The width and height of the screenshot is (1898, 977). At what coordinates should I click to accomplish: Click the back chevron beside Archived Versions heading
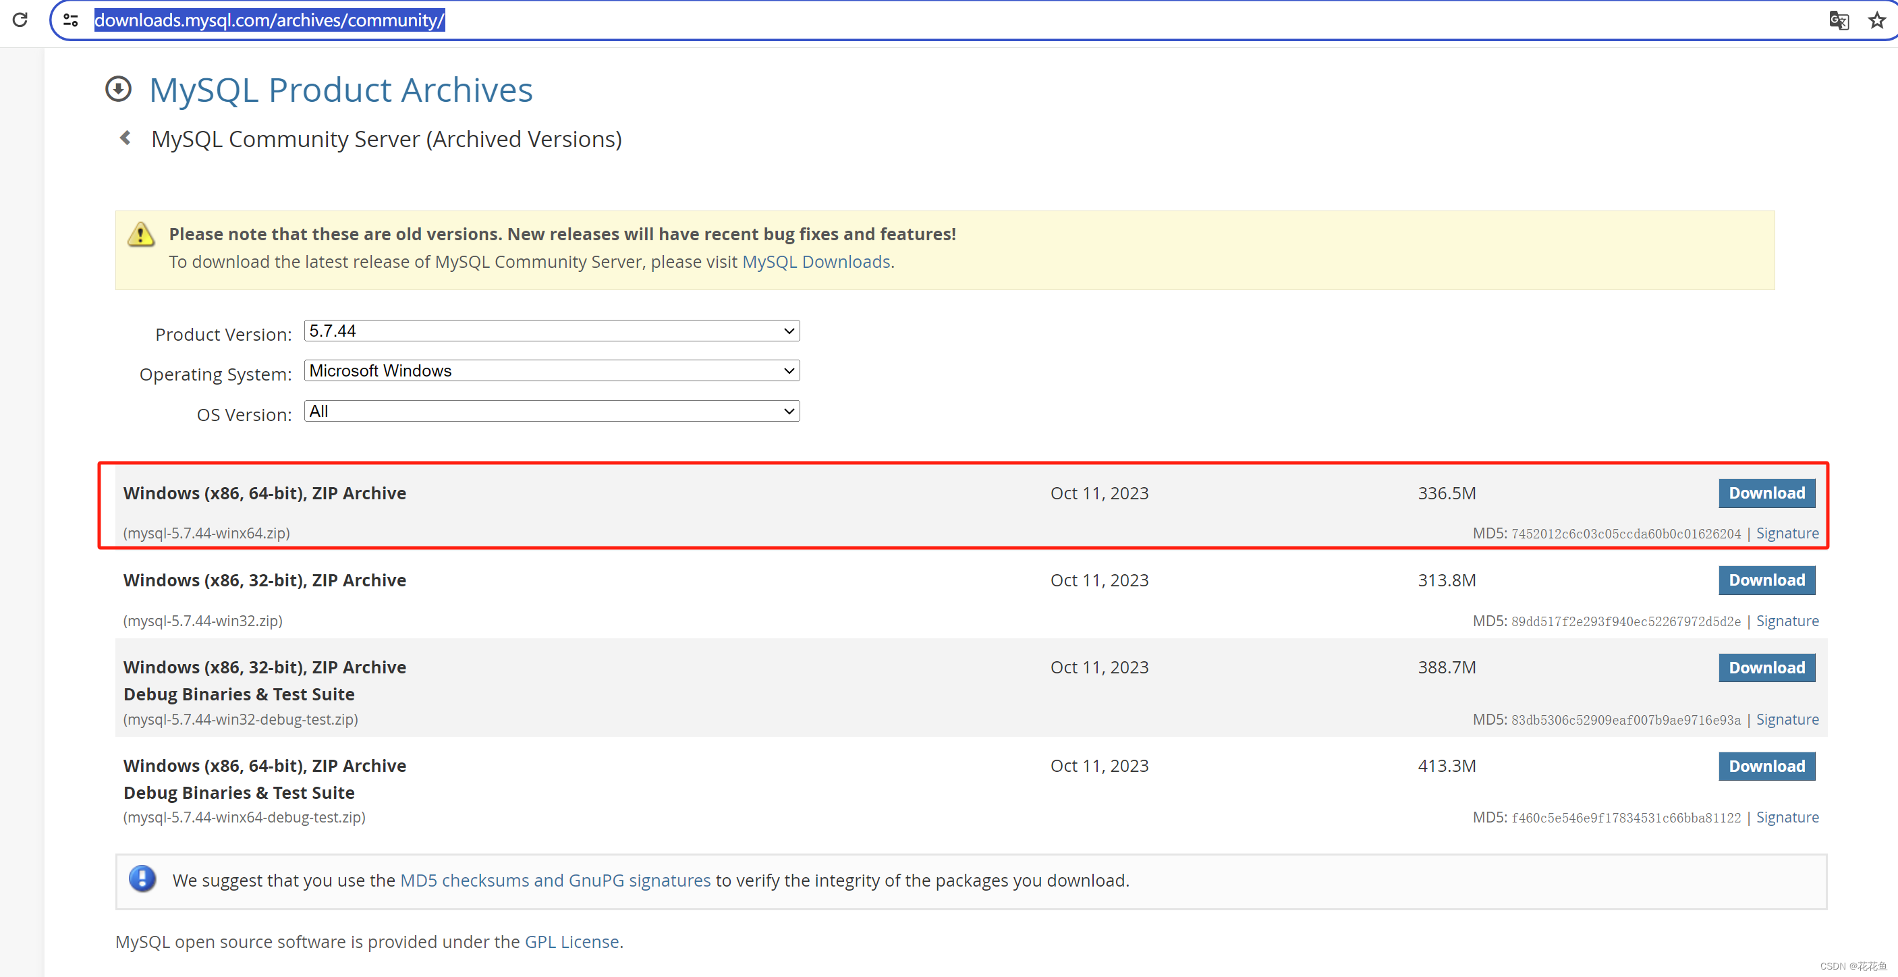[125, 138]
